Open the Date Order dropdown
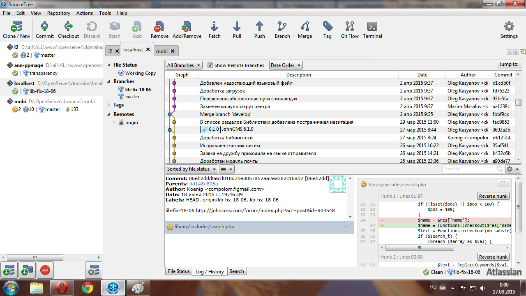Image resolution: width=526 pixels, height=296 pixels. 286,65
